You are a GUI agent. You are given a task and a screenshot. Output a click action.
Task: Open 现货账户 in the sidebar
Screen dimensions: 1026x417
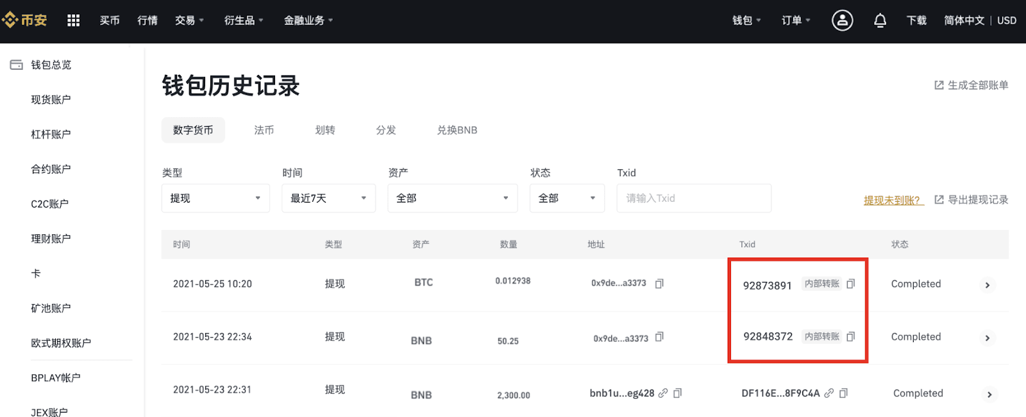pos(51,99)
